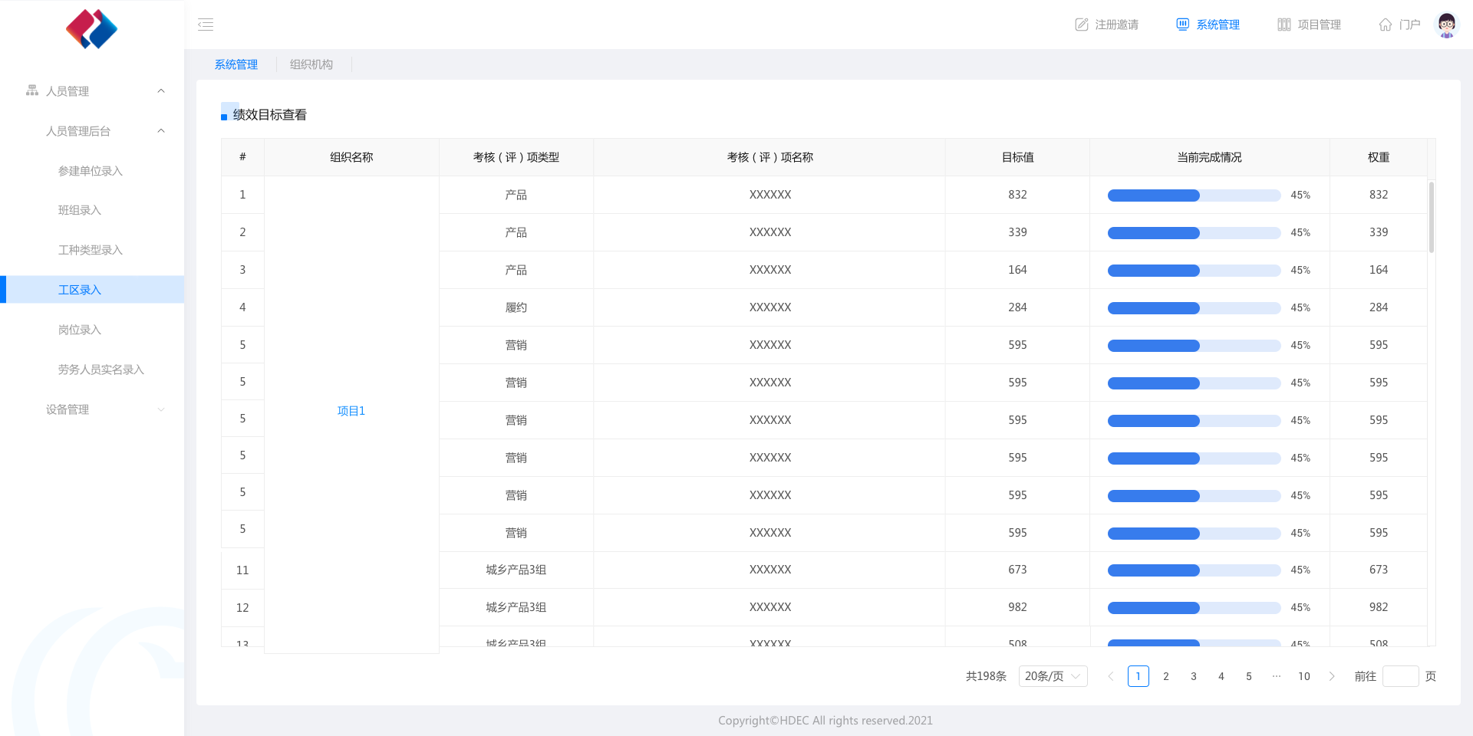Click the table vertical scrollbar
Screen dimensions: 1473x736
click(x=1432, y=217)
